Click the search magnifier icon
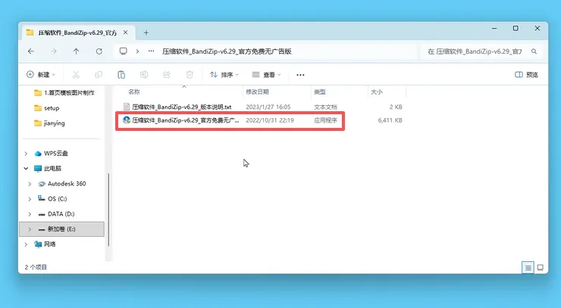Screen dimensions: 561x308 coord(534,51)
